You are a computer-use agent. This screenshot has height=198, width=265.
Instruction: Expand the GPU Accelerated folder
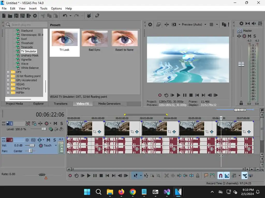click(x=8, y=80)
